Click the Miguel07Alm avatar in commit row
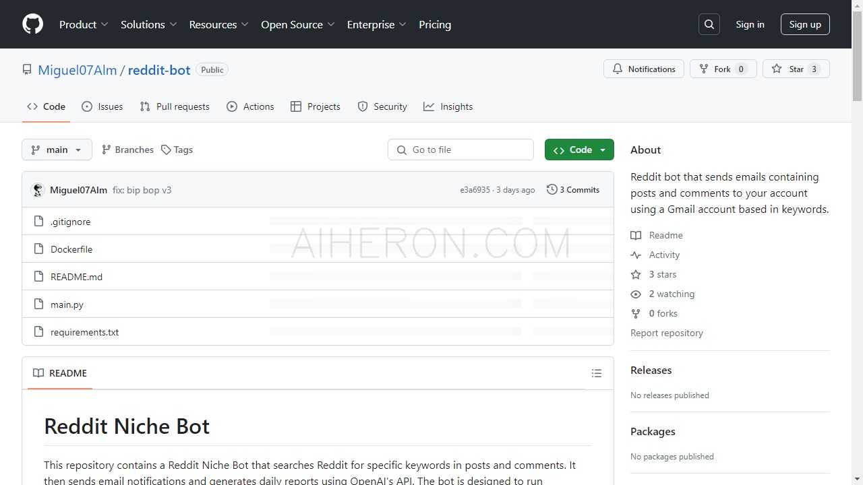 38,190
